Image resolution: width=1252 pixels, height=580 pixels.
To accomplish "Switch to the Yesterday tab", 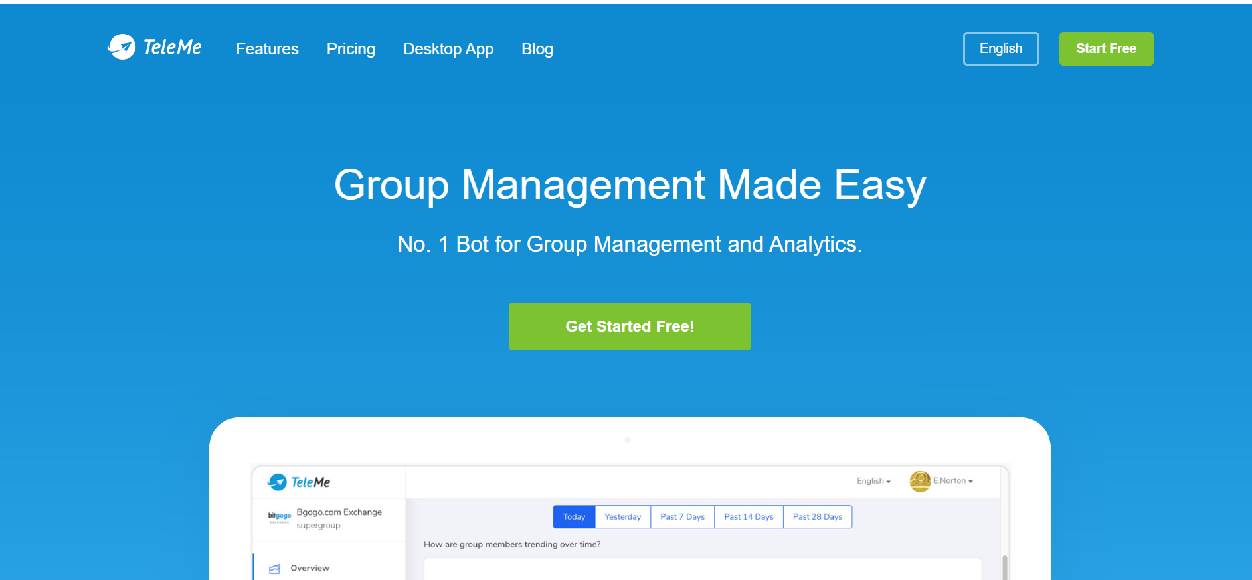I will click(x=623, y=517).
